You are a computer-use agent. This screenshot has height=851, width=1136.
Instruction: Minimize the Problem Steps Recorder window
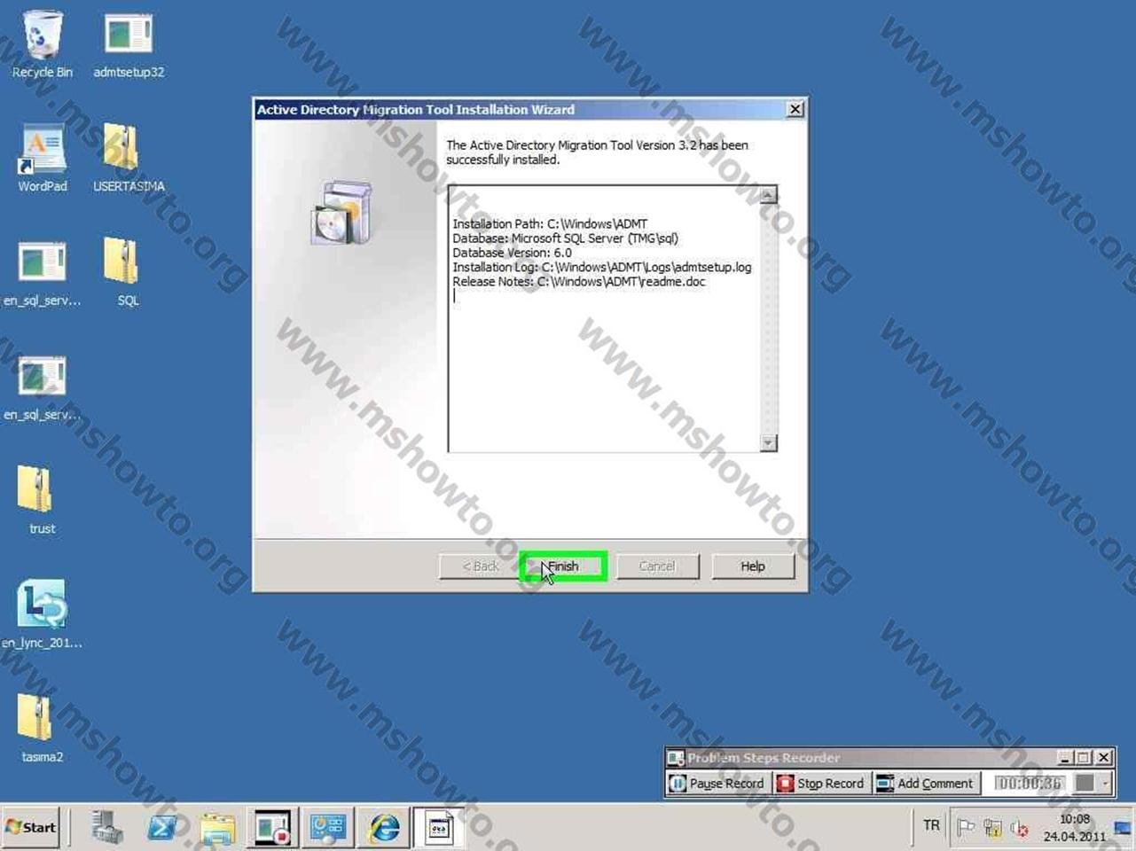pyautogui.click(x=1065, y=758)
